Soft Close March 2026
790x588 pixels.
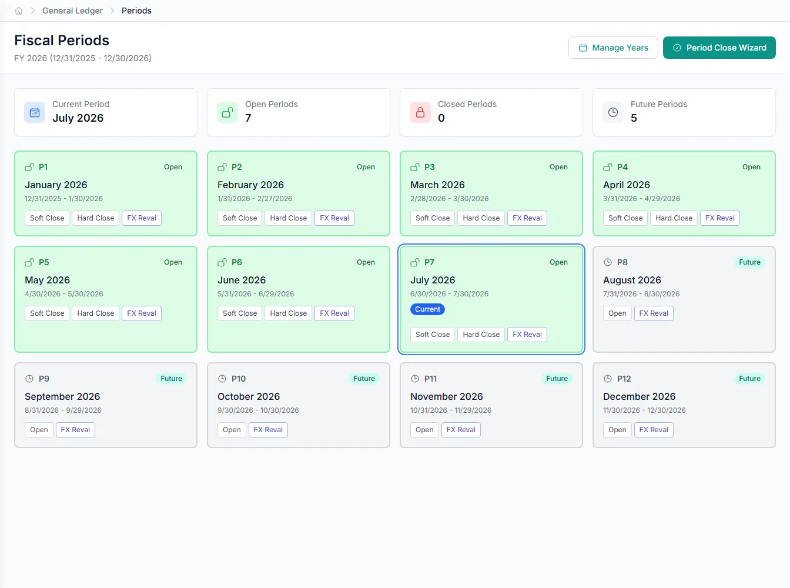point(433,218)
